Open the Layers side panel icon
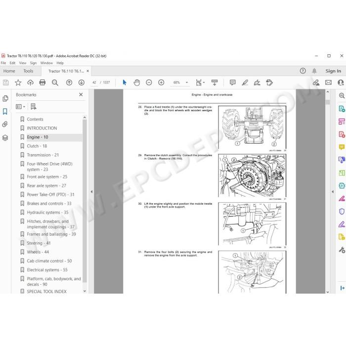Viewport: 346px width, 346px height. (x=5, y=138)
